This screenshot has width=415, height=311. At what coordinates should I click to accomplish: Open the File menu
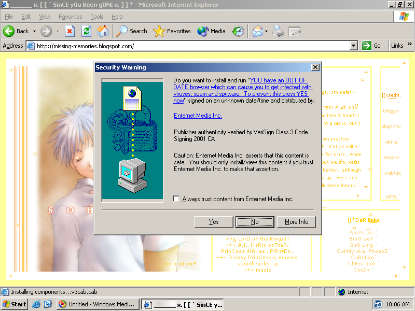tap(9, 17)
